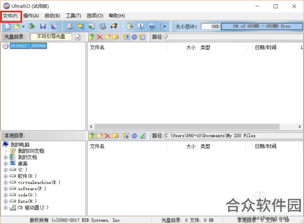Click the Convert image format icon
Viewport: 304px width, 224px height.
(92, 26)
